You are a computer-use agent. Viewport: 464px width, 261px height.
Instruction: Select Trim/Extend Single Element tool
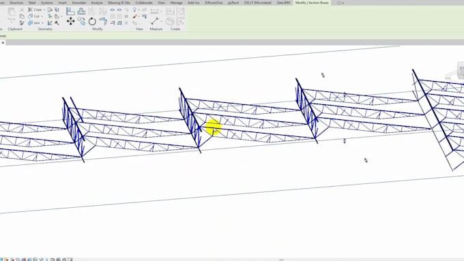pyautogui.click(x=113, y=22)
